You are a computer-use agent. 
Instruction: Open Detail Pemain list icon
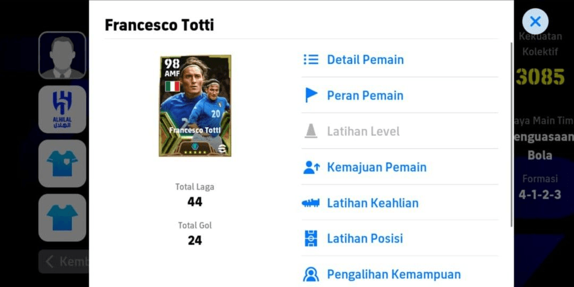(311, 59)
